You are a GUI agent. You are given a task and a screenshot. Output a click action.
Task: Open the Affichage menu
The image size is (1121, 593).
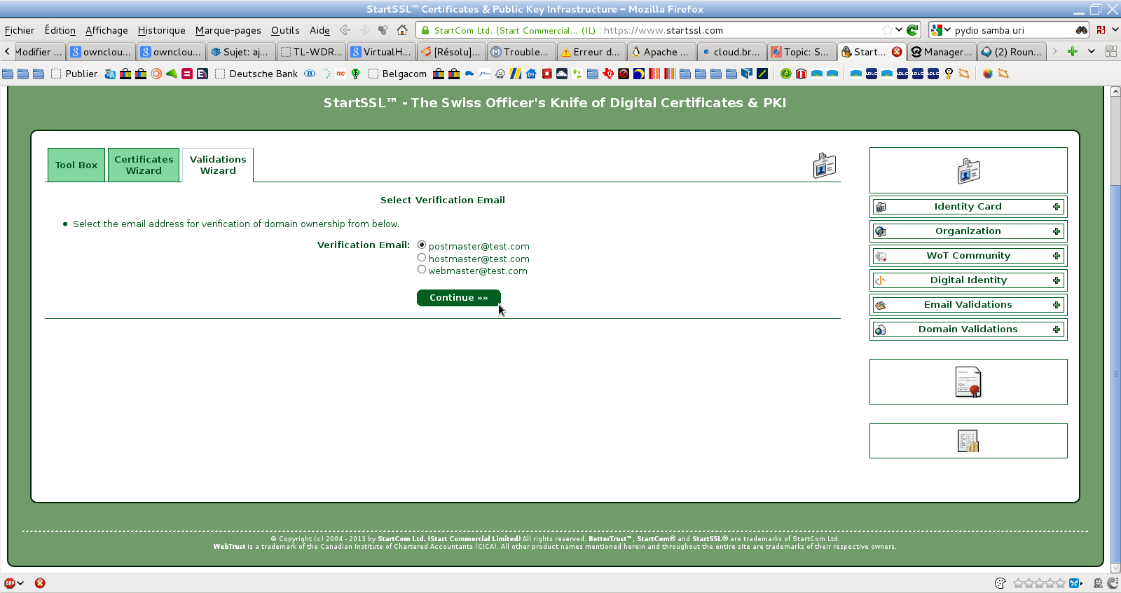click(x=106, y=30)
